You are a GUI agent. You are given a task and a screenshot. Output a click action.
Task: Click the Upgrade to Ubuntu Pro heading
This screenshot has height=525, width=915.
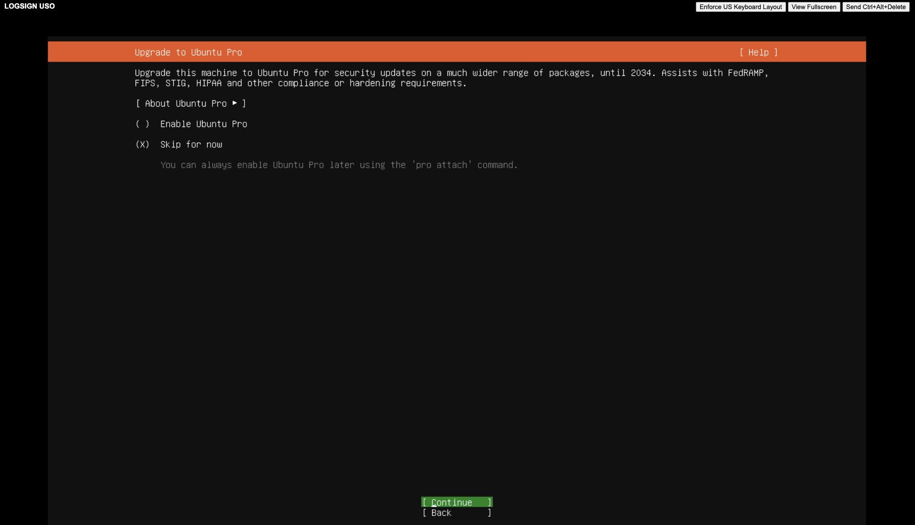click(188, 53)
